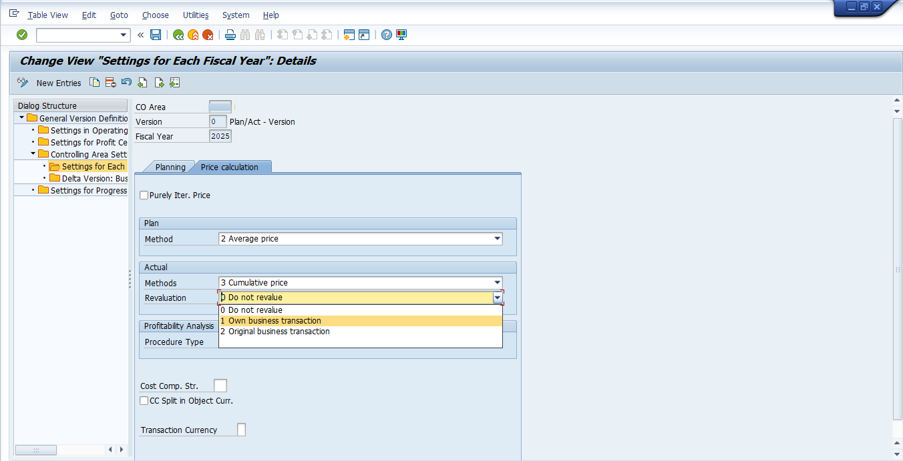The width and height of the screenshot is (903, 461).
Task: Open the Table View menu
Action: [48, 15]
